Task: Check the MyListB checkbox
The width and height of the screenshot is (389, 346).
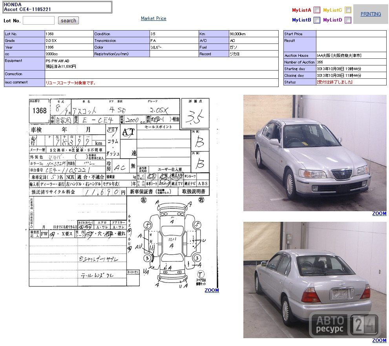Action: (x=317, y=20)
